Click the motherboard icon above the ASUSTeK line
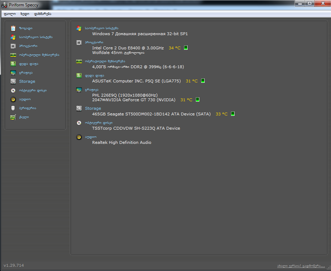The height and width of the screenshot is (271, 331). 79,75
